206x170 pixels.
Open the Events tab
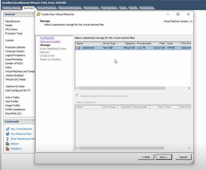133,8
